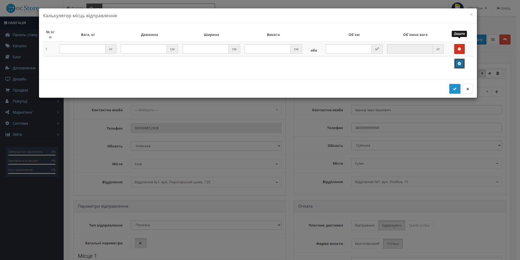Image resolution: width=520 pixels, height=260 pixels.
Task: Click the Звіти chart icon
Action: click(x=8, y=134)
